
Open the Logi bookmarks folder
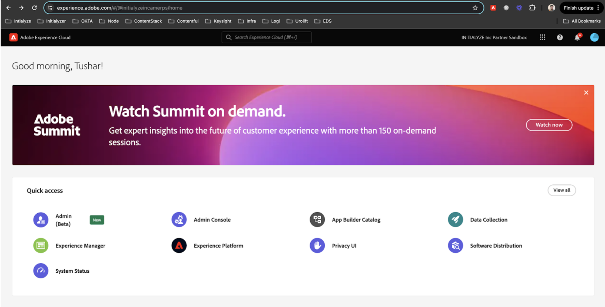point(271,21)
